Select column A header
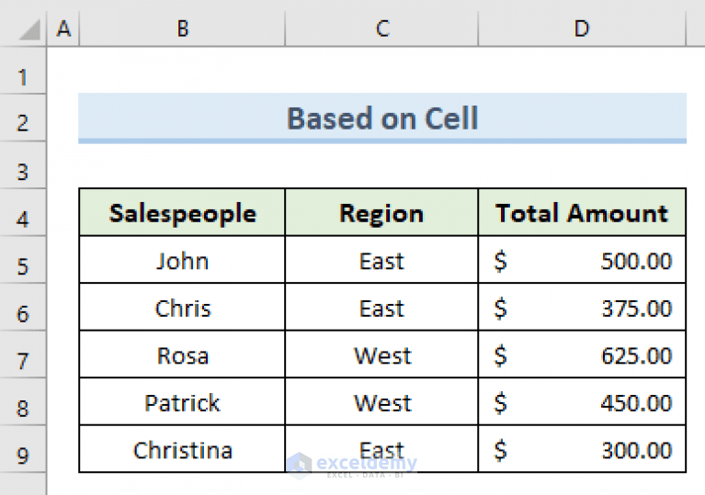The image size is (705, 495). point(63,28)
